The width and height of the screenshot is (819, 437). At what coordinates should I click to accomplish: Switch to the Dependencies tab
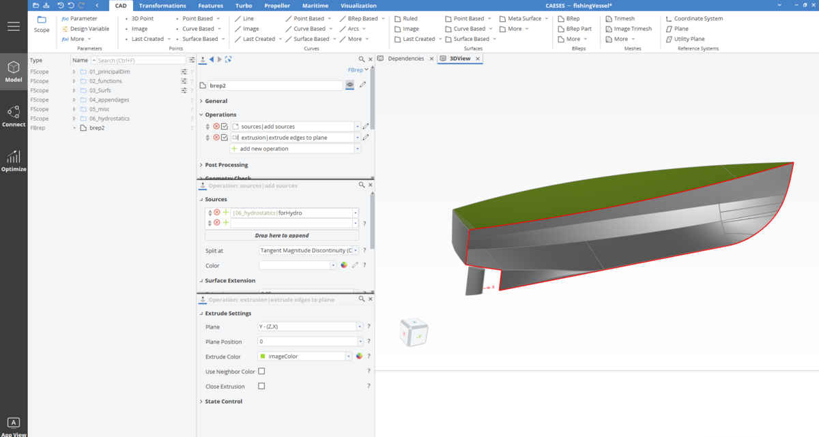point(405,59)
